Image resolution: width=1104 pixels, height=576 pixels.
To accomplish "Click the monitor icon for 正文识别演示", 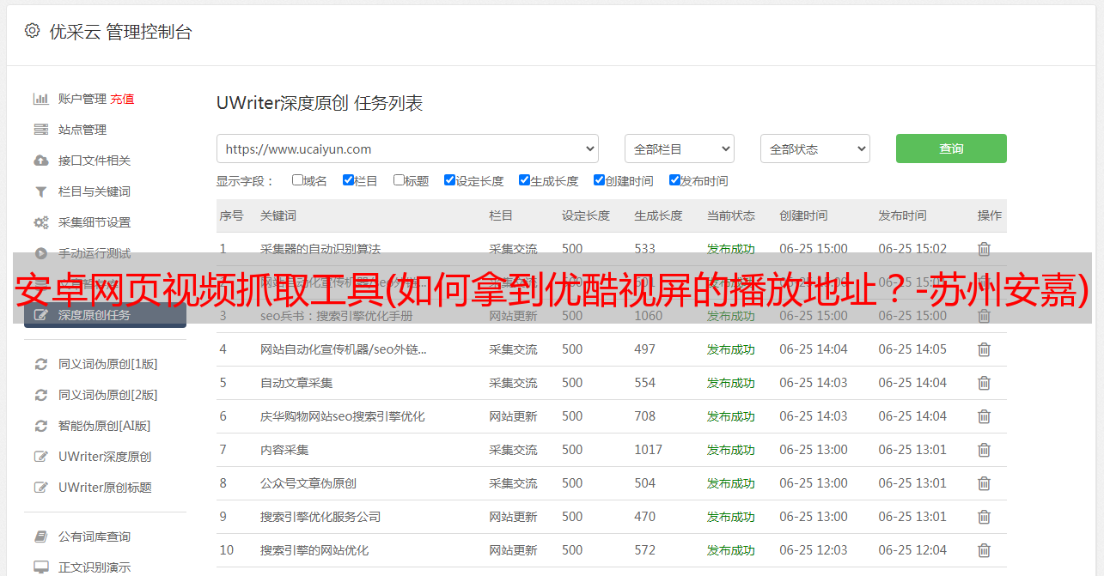I will pyautogui.click(x=40, y=567).
